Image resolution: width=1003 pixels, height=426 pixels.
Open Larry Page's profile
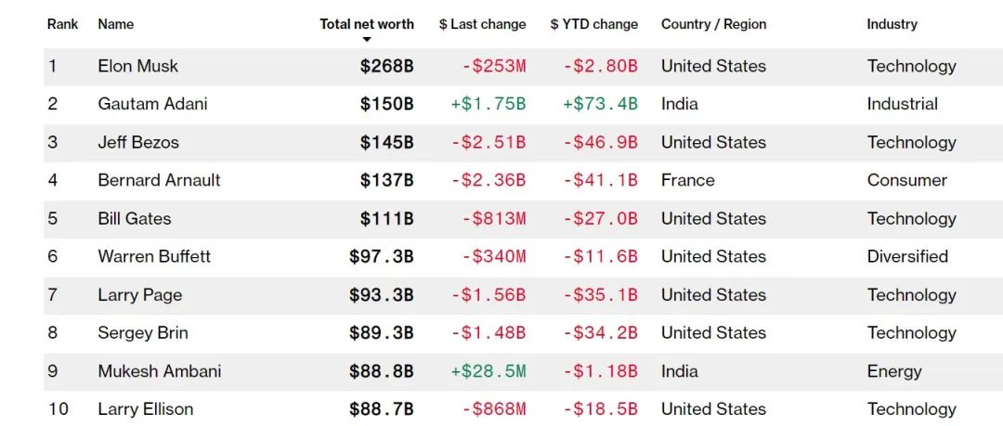click(140, 295)
